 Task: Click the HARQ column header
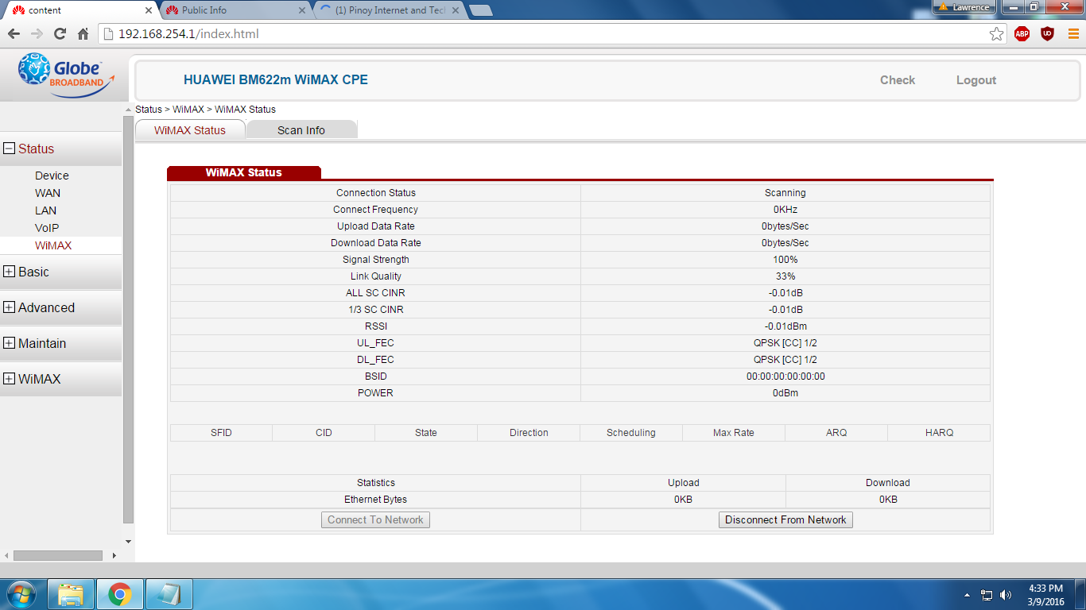point(939,433)
